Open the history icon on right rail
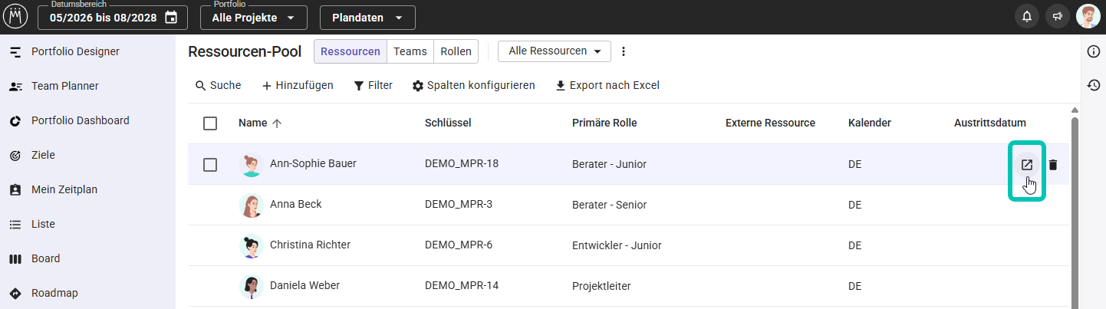1106x309 pixels. pyautogui.click(x=1094, y=85)
